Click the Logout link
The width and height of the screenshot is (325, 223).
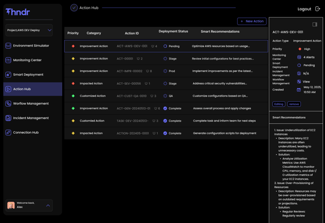(304, 9)
